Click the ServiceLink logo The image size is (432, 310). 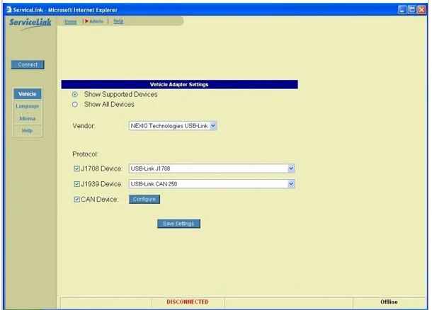pyautogui.click(x=30, y=23)
